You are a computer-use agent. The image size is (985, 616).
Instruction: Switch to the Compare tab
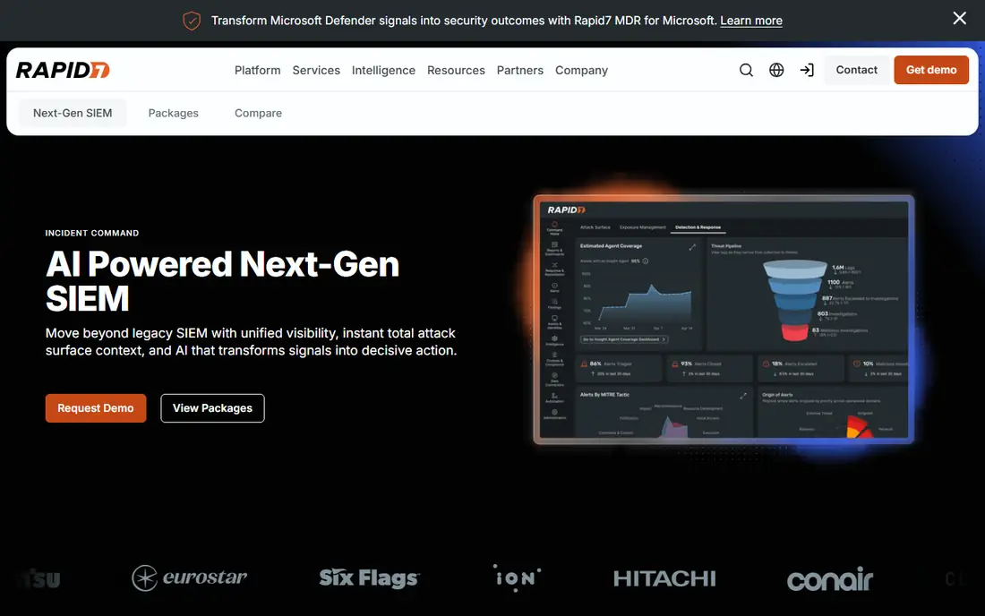pyautogui.click(x=258, y=113)
